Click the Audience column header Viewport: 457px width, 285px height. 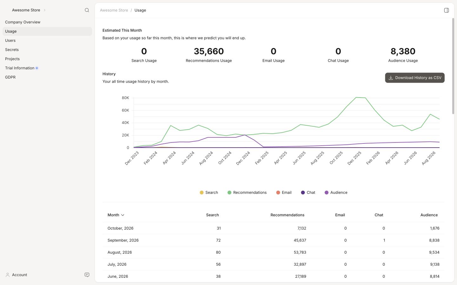(x=429, y=215)
